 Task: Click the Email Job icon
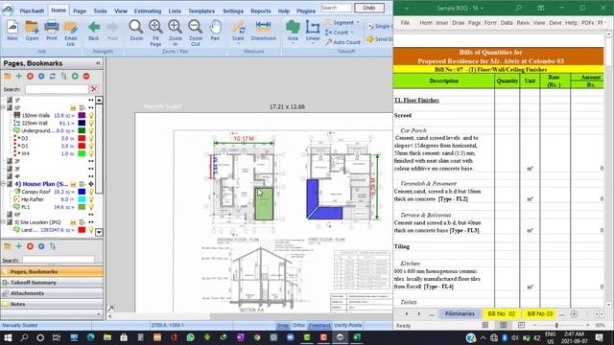coord(70,33)
